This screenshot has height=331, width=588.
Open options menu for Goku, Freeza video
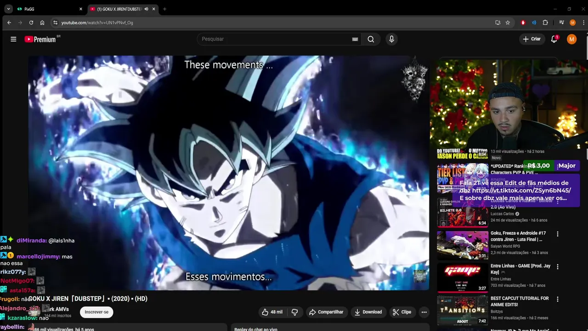558,234
